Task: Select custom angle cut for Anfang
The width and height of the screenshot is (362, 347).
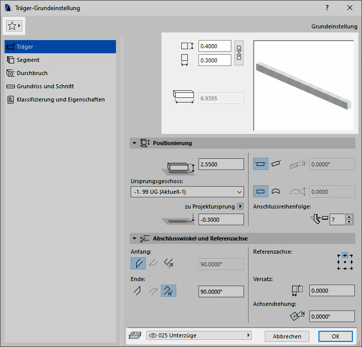Action: tap(169, 263)
